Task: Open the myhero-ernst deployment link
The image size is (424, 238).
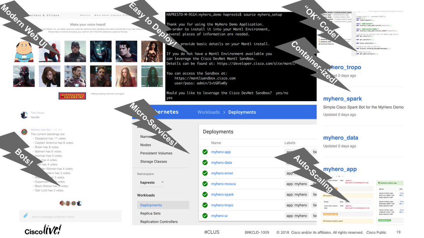Action: point(222,173)
